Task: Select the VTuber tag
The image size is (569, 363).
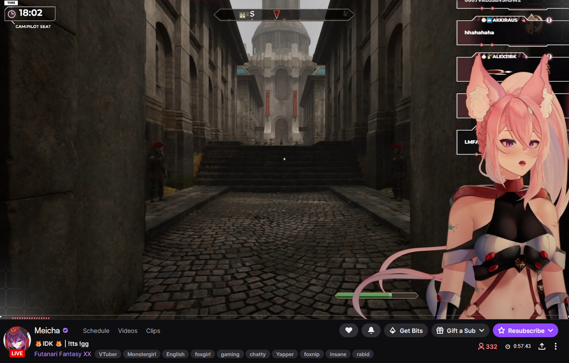Action: pos(108,354)
